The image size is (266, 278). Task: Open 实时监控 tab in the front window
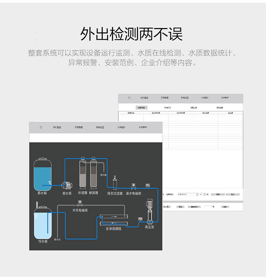pos(57,127)
